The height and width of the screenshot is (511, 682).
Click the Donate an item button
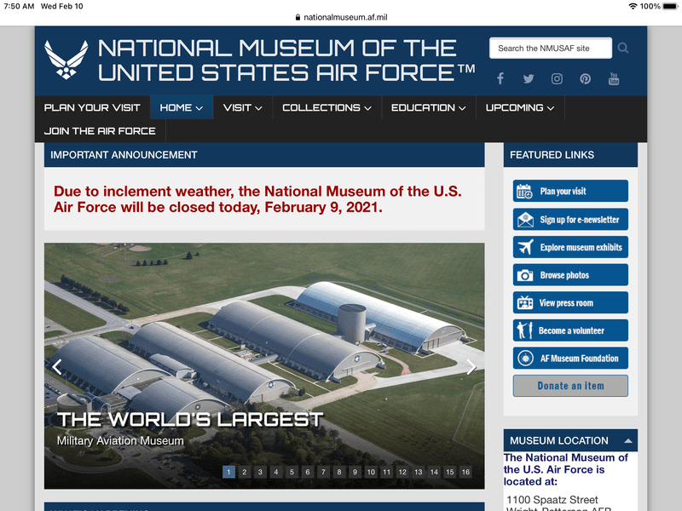pos(570,386)
